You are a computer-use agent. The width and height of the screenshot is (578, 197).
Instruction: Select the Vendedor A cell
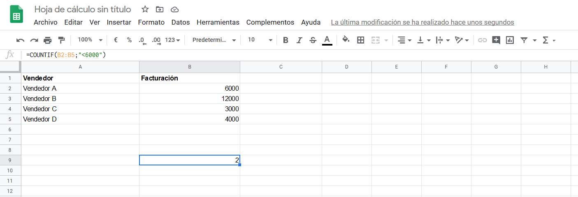[x=80, y=88]
